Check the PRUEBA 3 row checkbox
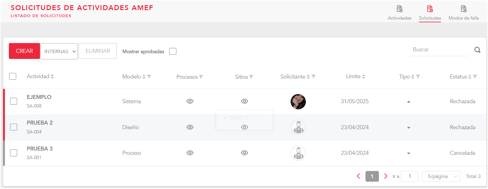 (13, 153)
